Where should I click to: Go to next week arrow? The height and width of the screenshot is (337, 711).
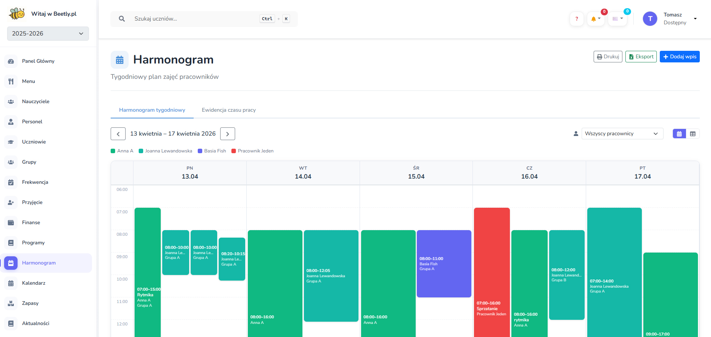pyautogui.click(x=227, y=134)
